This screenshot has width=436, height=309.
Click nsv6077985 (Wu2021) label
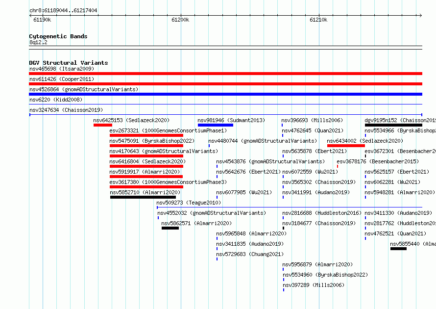(x=244, y=192)
